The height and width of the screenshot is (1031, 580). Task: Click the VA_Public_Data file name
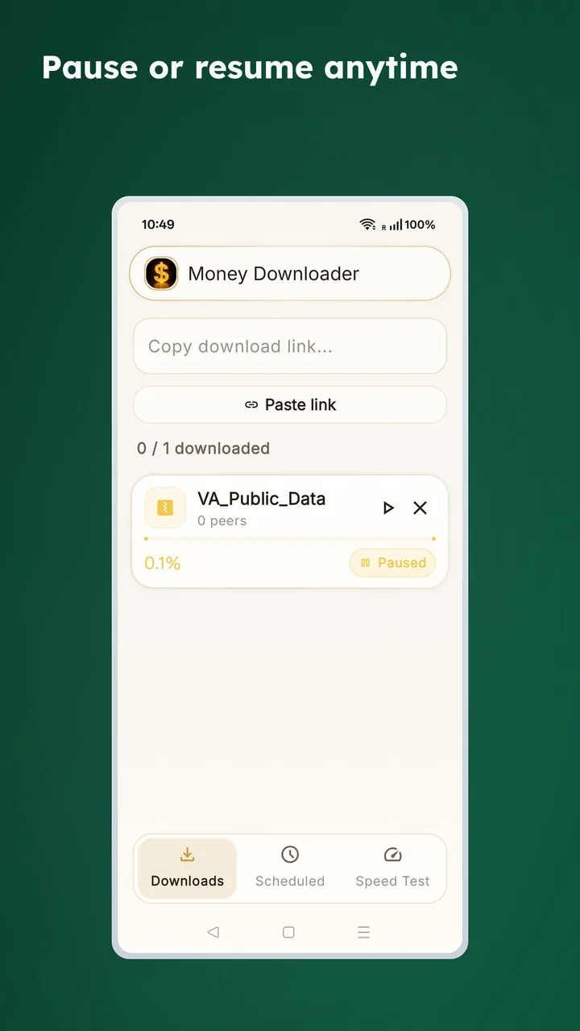pyautogui.click(x=262, y=499)
